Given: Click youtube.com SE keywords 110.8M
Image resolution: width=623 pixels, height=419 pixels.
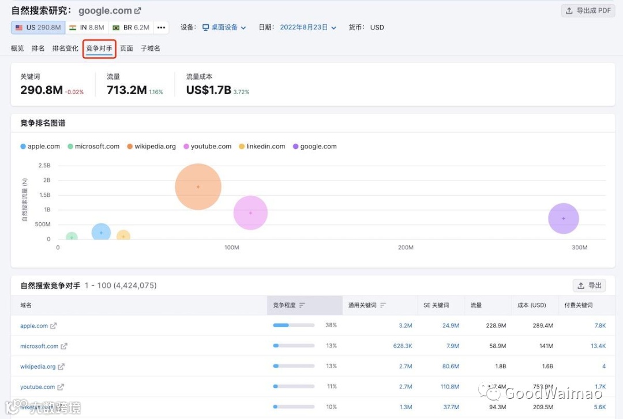Looking at the screenshot, I should pos(450,387).
